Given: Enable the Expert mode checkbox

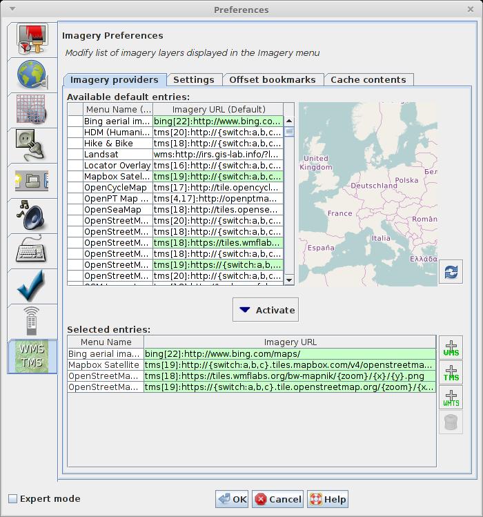Looking at the screenshot, I should (12, 499).
